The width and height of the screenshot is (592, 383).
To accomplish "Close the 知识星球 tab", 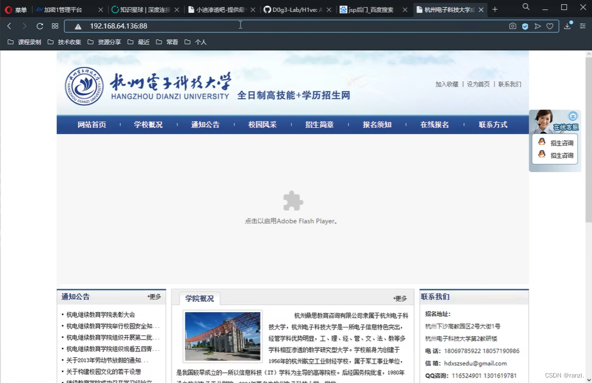I will [x=177, y=10].
